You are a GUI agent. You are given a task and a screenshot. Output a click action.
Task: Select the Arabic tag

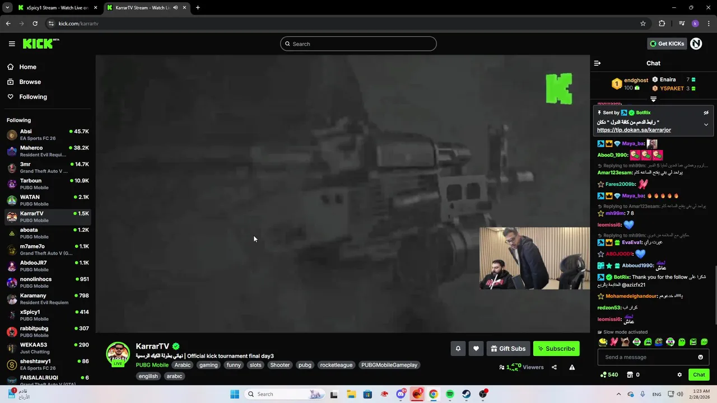(x=183, y=365)
